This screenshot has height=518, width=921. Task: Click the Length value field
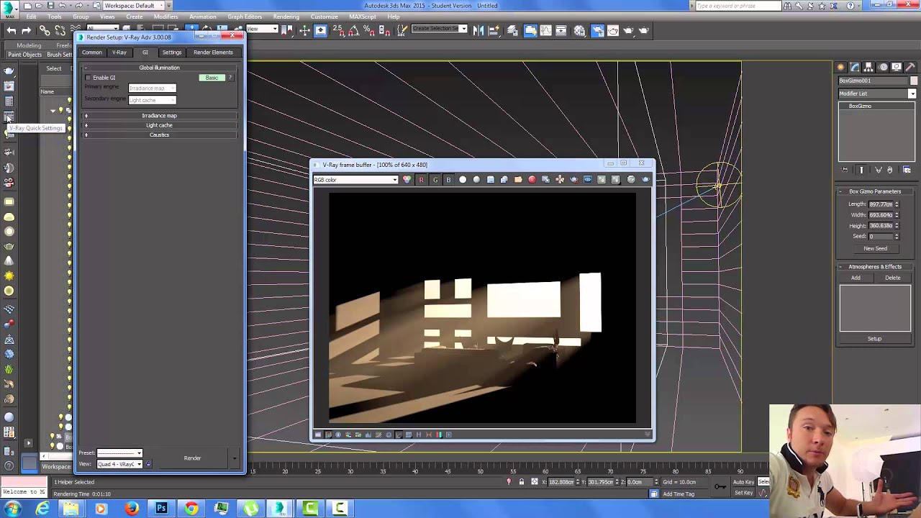(881, 204)
